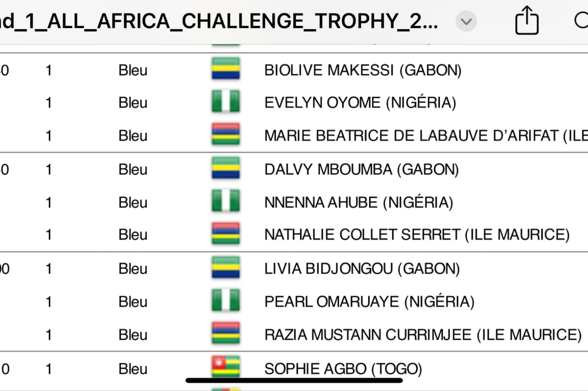Tap the document title ALL_AFRICA_CHALLENGE_TROPHY
Image resolution: width=588 pixels, height=391 pixels.
[x=219, y=21]
